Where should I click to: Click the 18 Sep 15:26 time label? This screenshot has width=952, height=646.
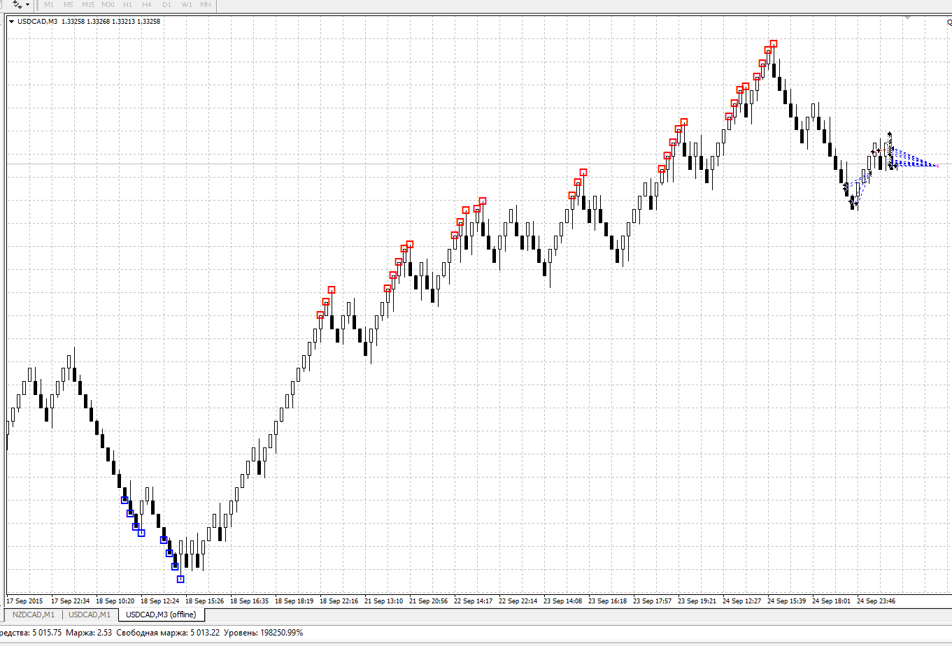tap(205, 601)
